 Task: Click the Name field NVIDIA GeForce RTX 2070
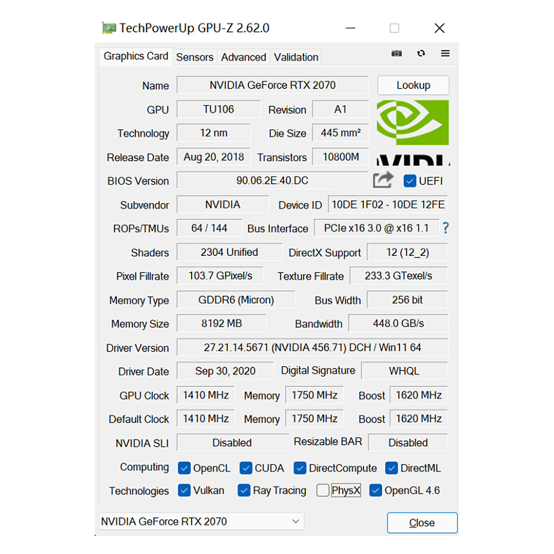click(273, 85)
